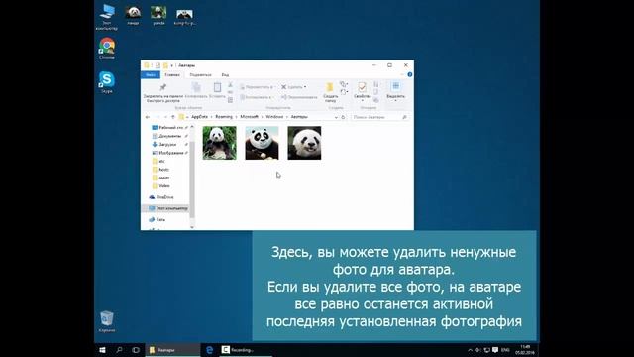This screenshot has width=634, height=357.
Task: Open Skype desktop shortcut
Action: tap(107, 82)
